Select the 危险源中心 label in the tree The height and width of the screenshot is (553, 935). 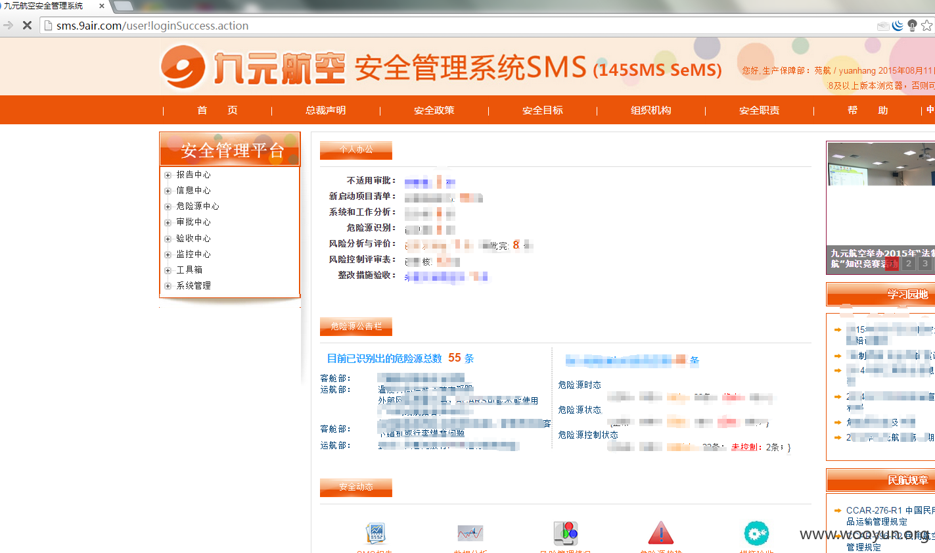(x=198, y=206)
